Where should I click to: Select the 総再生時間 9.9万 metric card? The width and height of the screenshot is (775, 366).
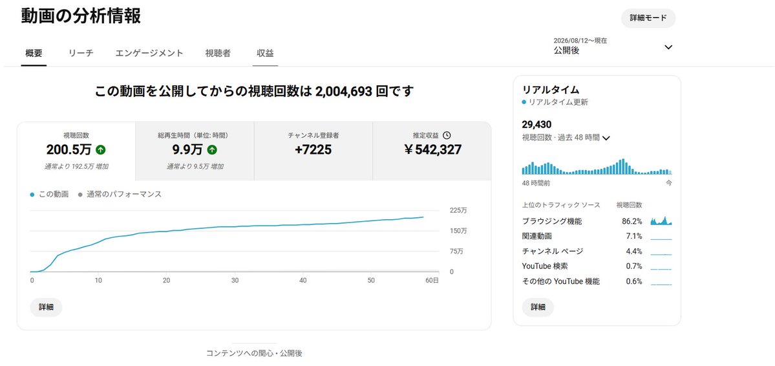pos(195,151)
